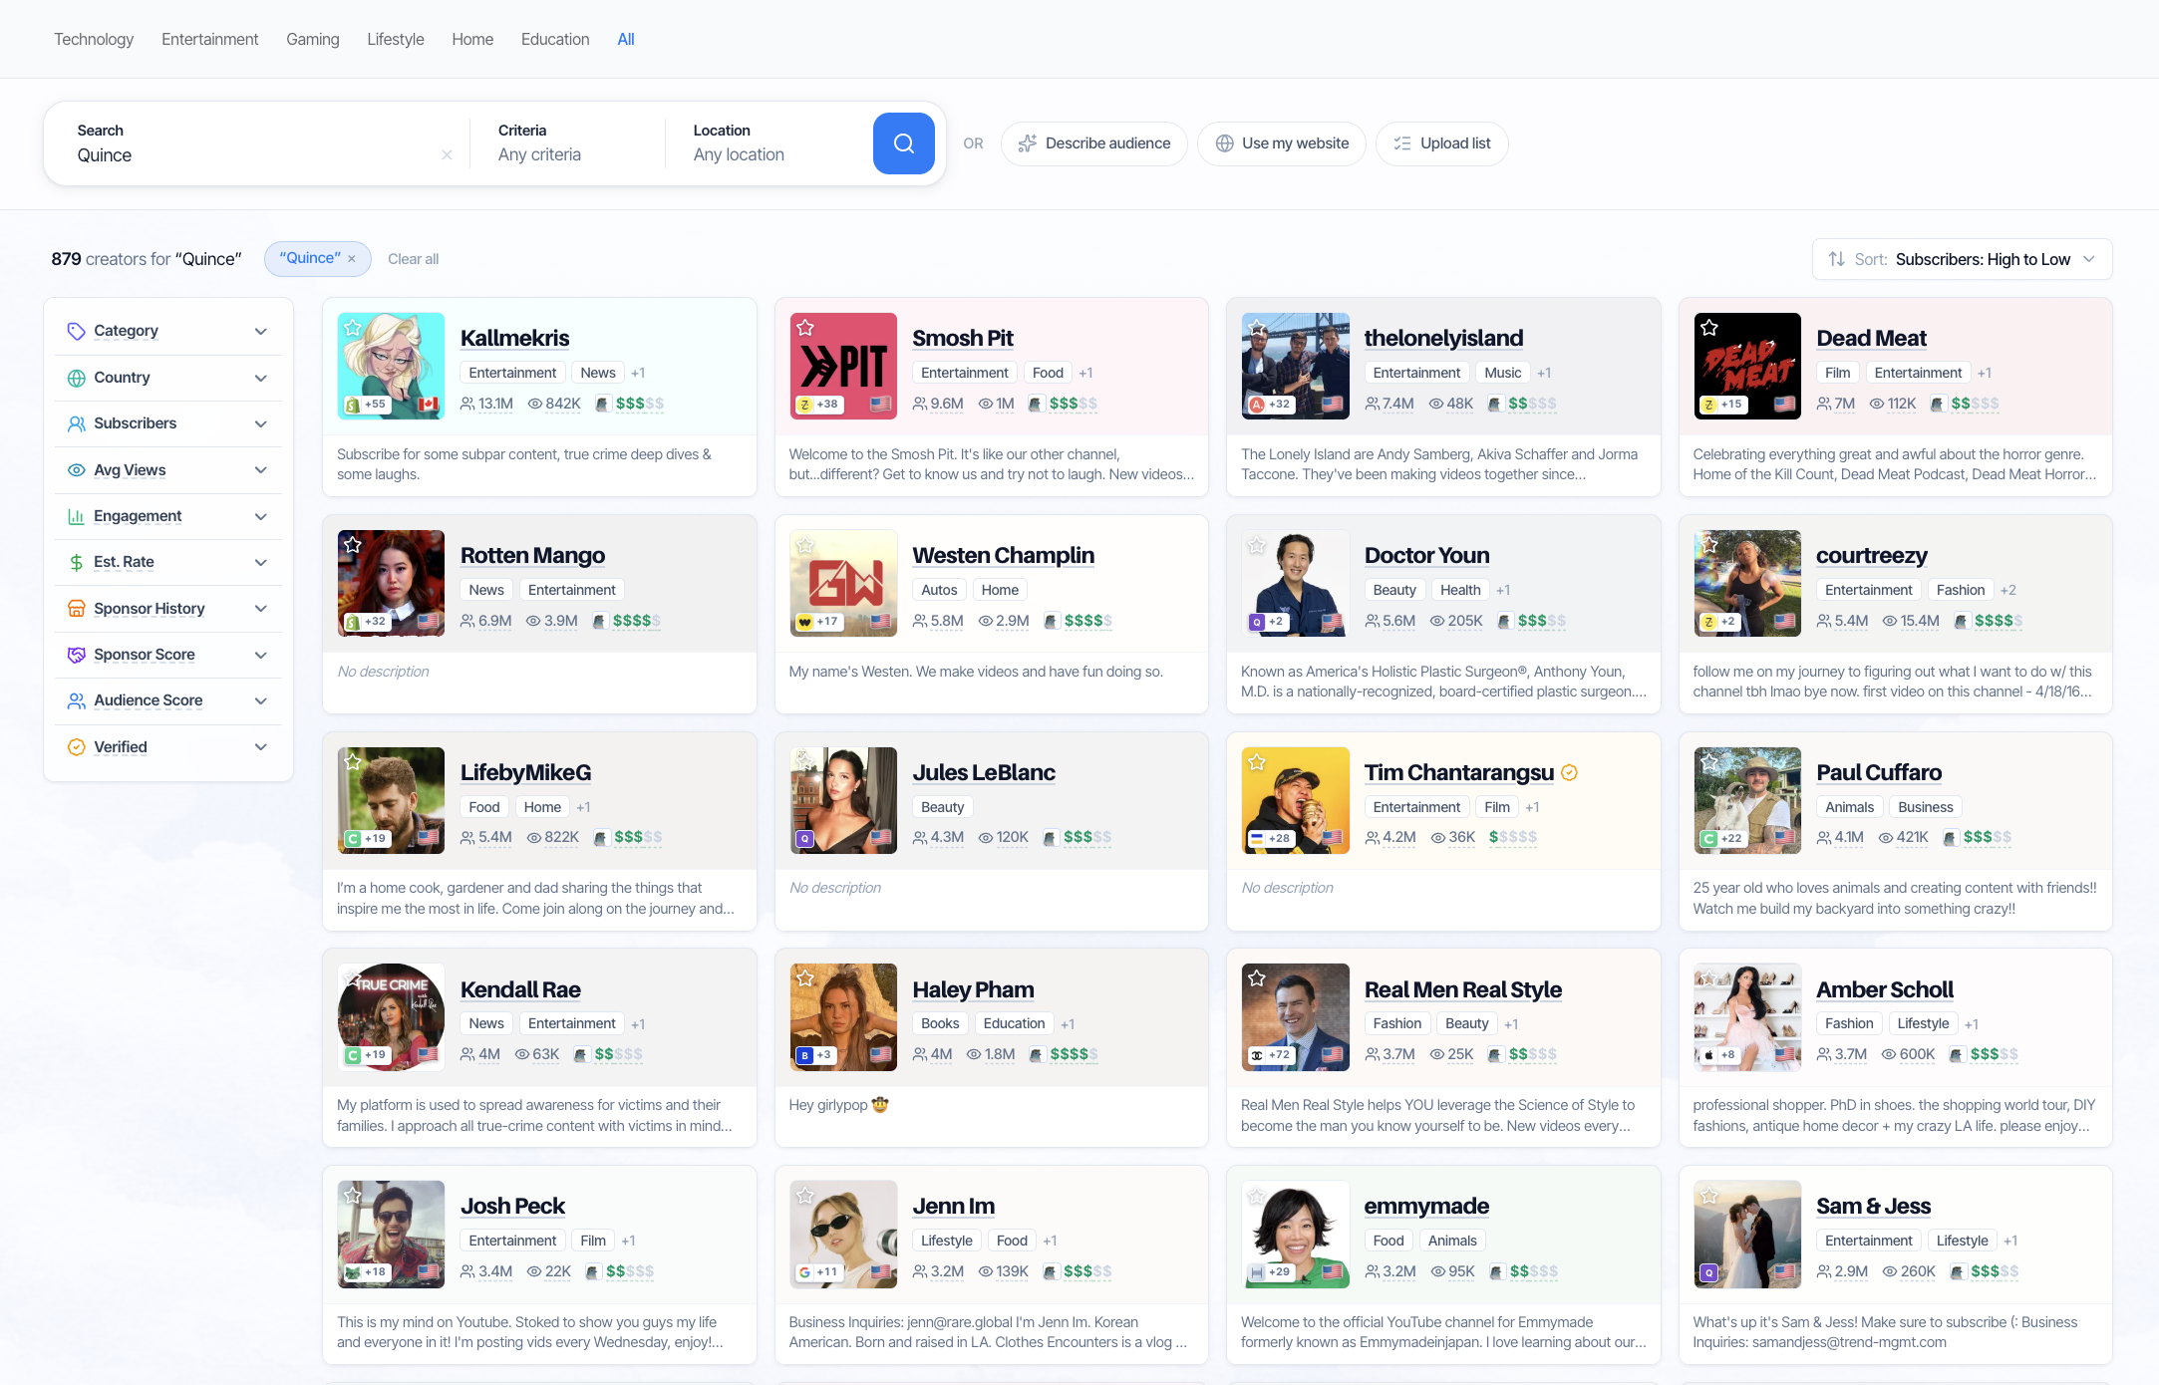The width and height of the screenshot is (2159, 1385).
Task: Click Tim Chantarangsu's verified badge icon
Action: pyautogui.click(x=1569, y=773)
